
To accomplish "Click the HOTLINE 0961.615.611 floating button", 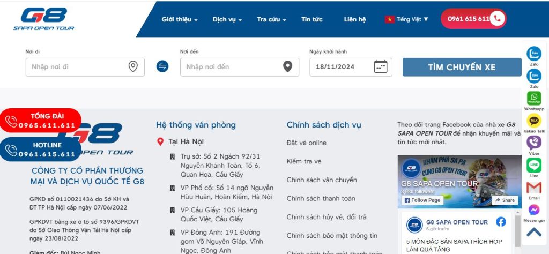I will (41, 150).
